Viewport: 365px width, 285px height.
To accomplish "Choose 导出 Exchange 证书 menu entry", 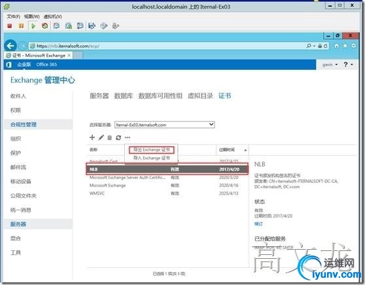I will click(152, 150).
